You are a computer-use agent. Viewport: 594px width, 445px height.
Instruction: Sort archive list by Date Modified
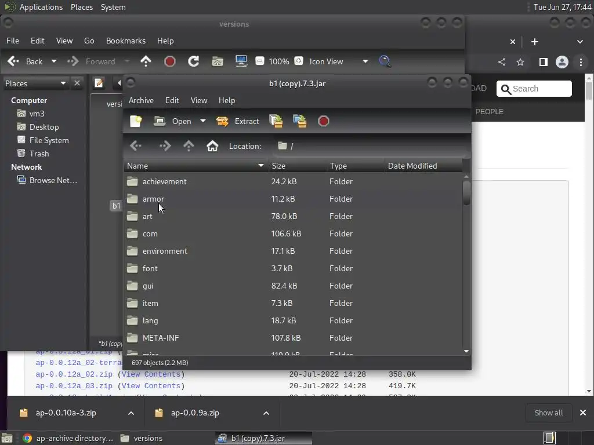[423, 166]
